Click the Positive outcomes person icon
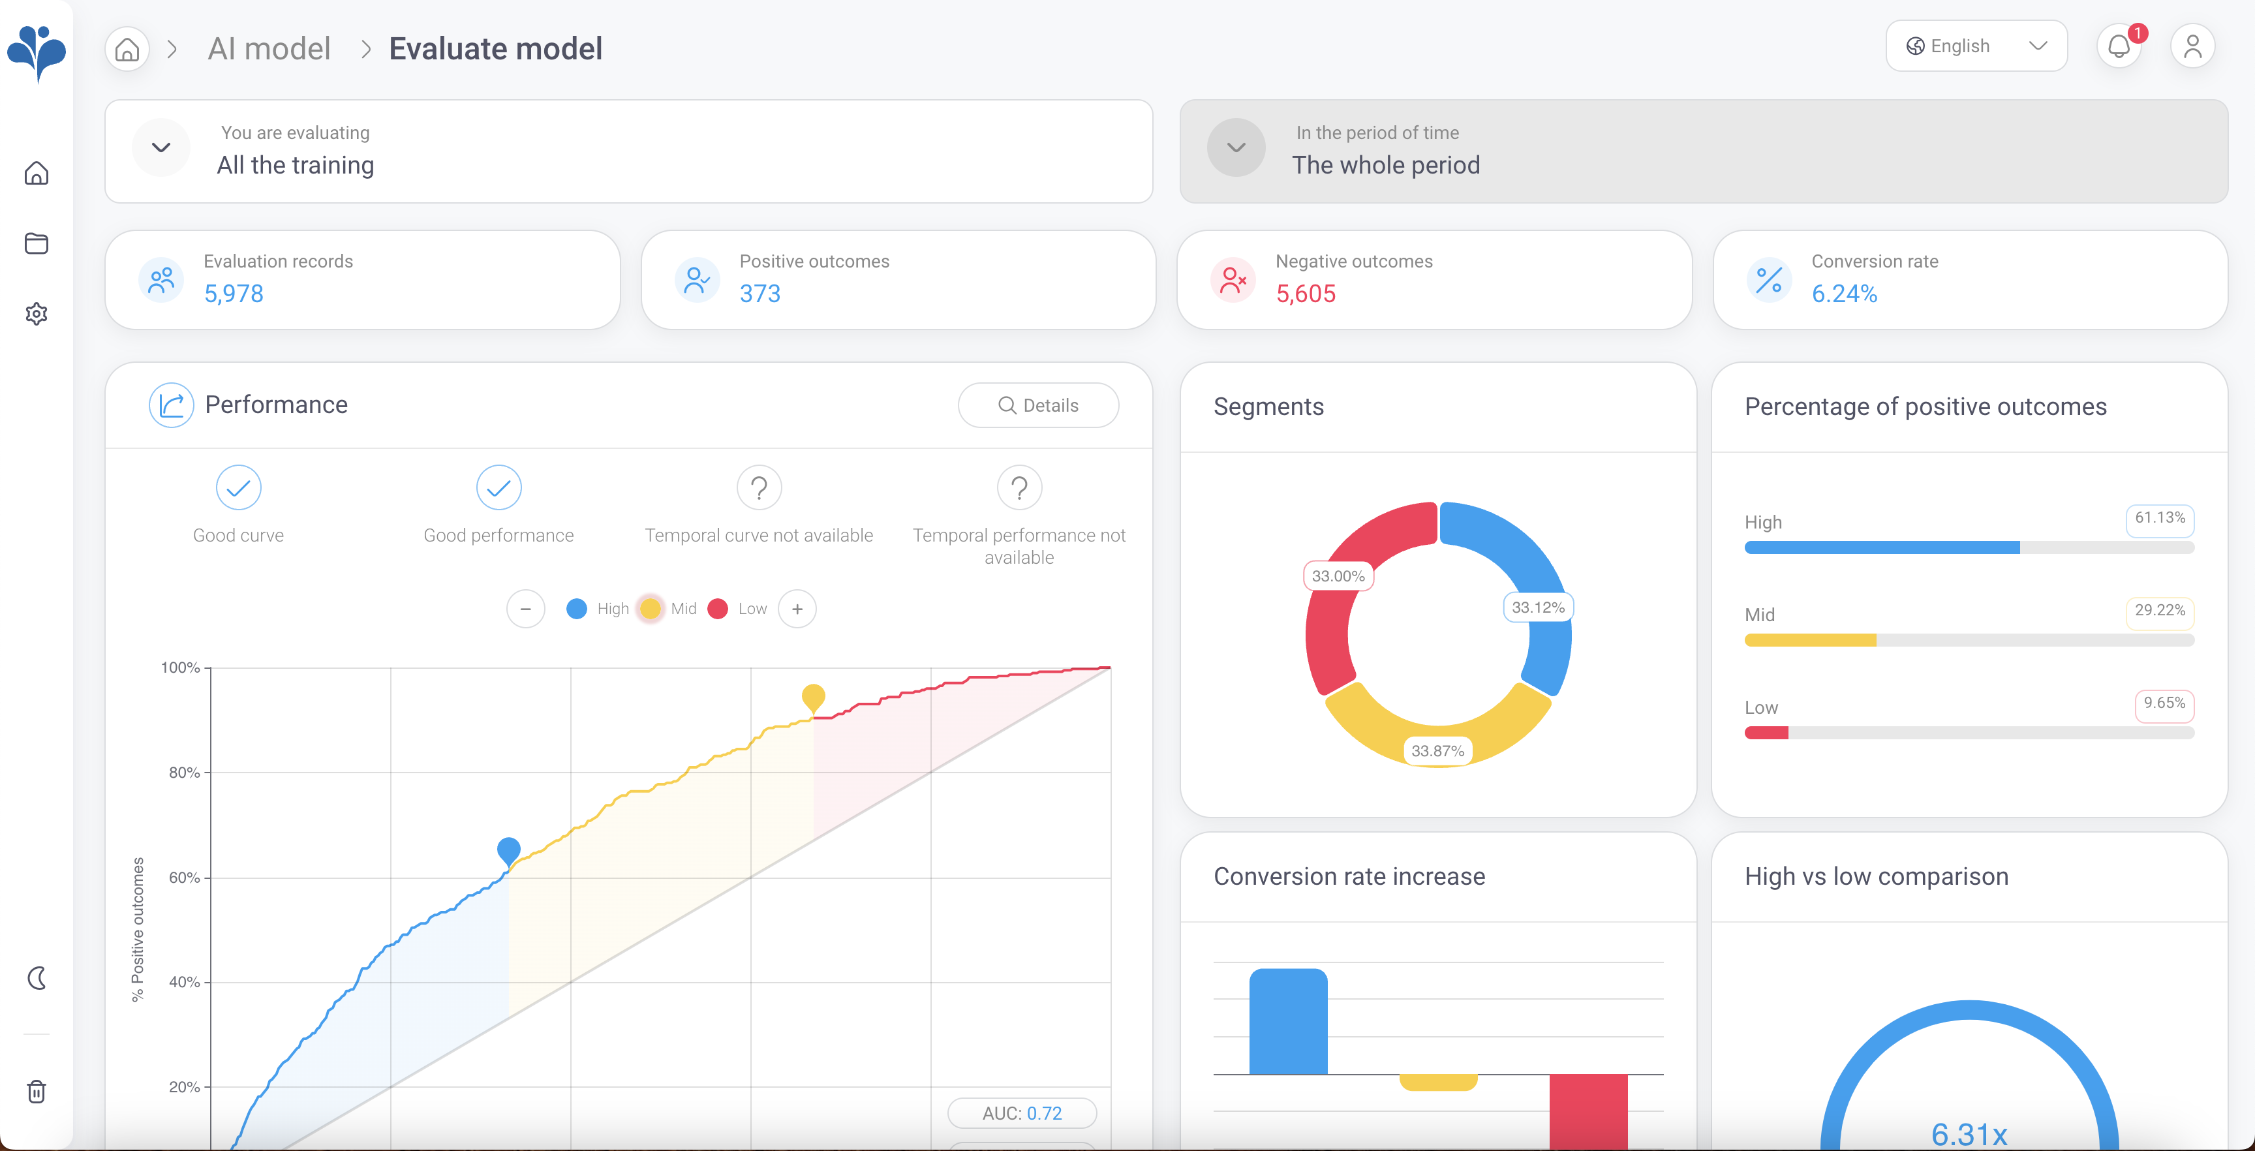Screen dimensions: 2255x1151 coord(697,279)
